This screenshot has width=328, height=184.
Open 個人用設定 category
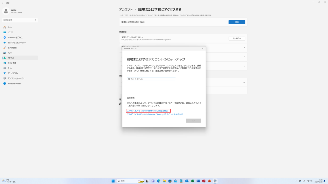pyautogui.click(x=20, y=48)
